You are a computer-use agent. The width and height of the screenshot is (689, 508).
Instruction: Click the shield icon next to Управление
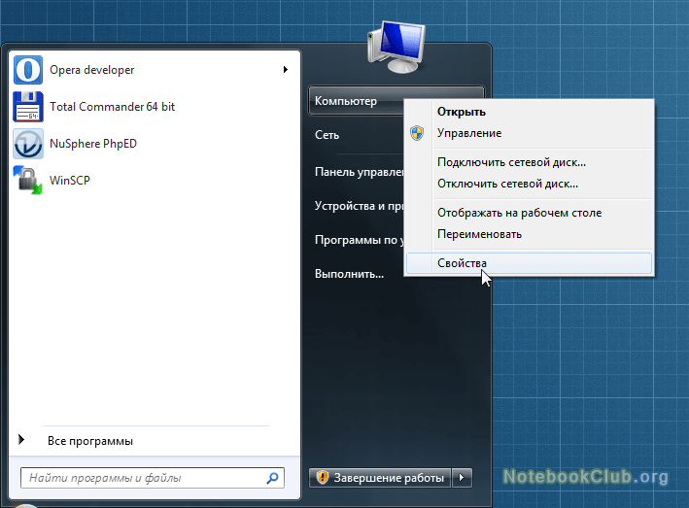tap(417, 133)
